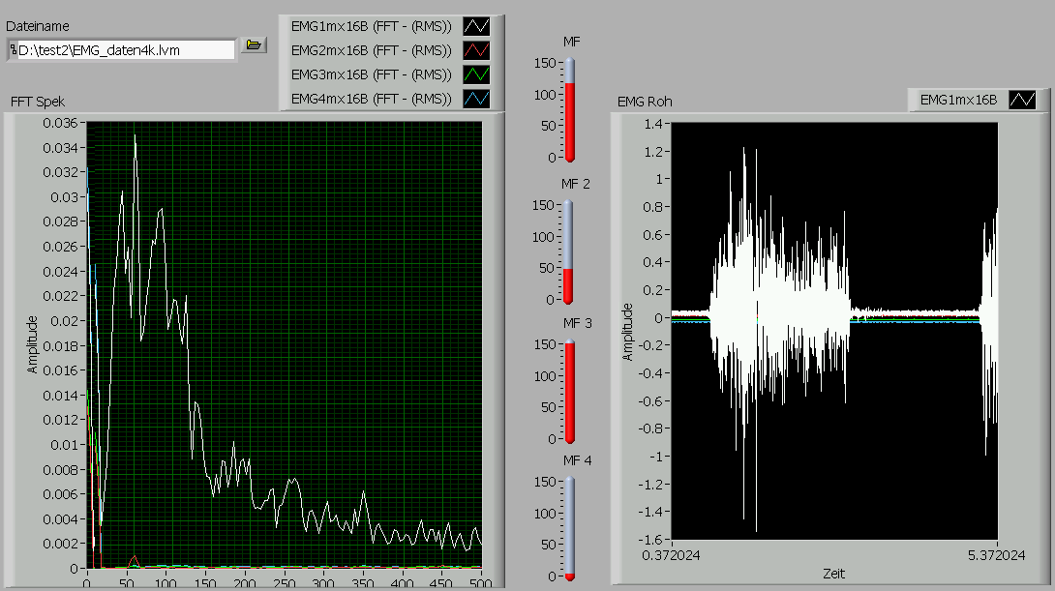Click the 0.036 maximum on FFT amplitude axis
The width and height of the screenshot is (1055, 591).
[x=60, y=123]
